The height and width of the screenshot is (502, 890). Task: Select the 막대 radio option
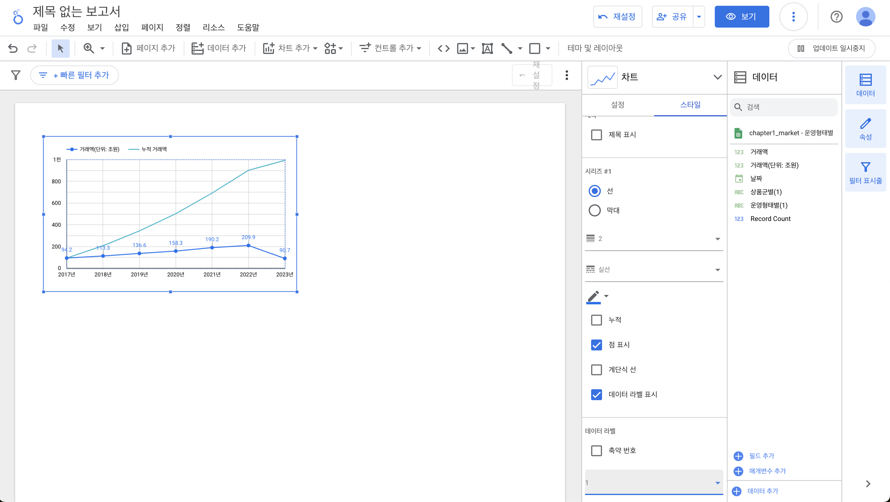[x=595, y=210]
